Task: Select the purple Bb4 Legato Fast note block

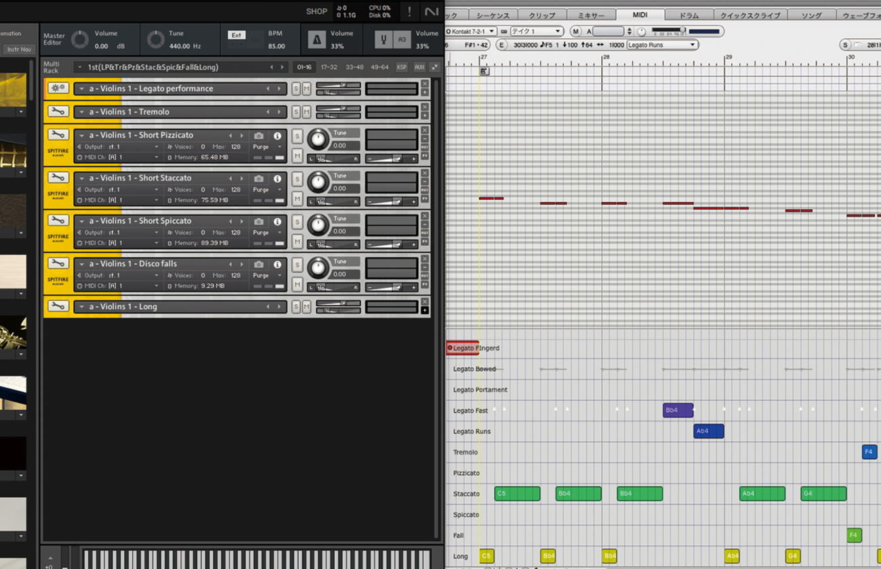Action: tap(677, 410)
